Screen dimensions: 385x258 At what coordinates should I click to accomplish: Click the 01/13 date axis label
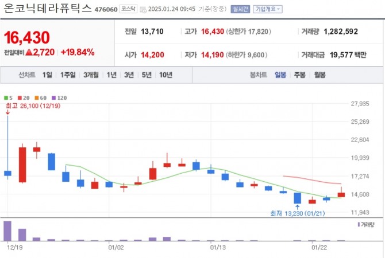point(218,248)
